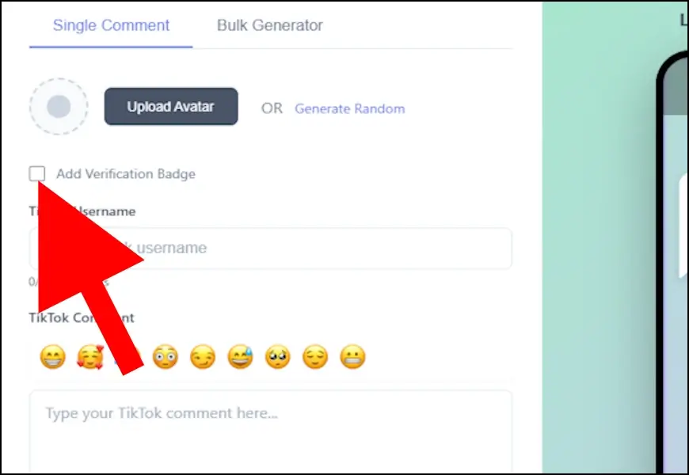Insert the flushed wide-eyed emoji

pyautogui.click(x=166, y=357)
